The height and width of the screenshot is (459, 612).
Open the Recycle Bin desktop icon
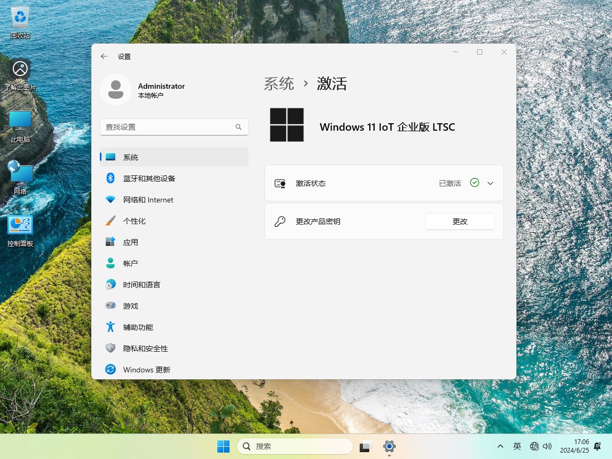tap(20, 23)
